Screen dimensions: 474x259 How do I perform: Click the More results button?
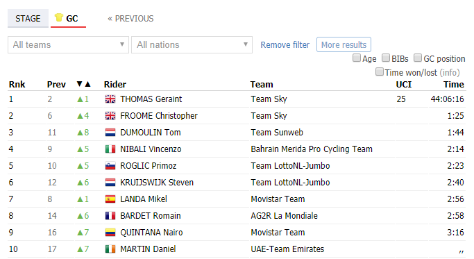tap(344, 44)
